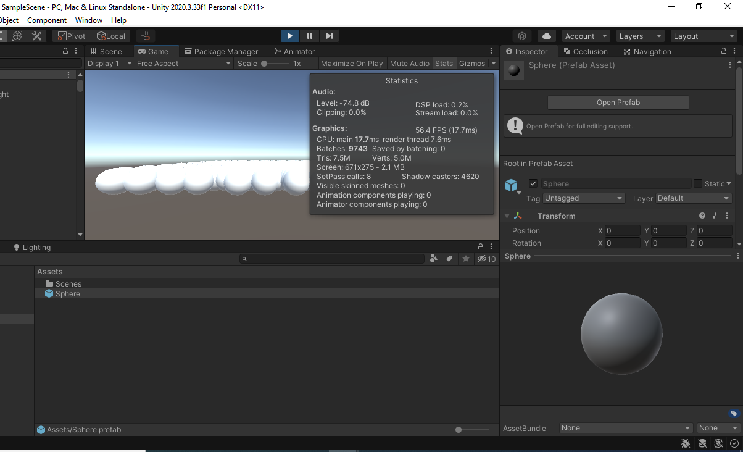Image resolution: width=743 pixels, height=452 pixels.
Task: Open the cloud services icon
Action: (546, 36)
